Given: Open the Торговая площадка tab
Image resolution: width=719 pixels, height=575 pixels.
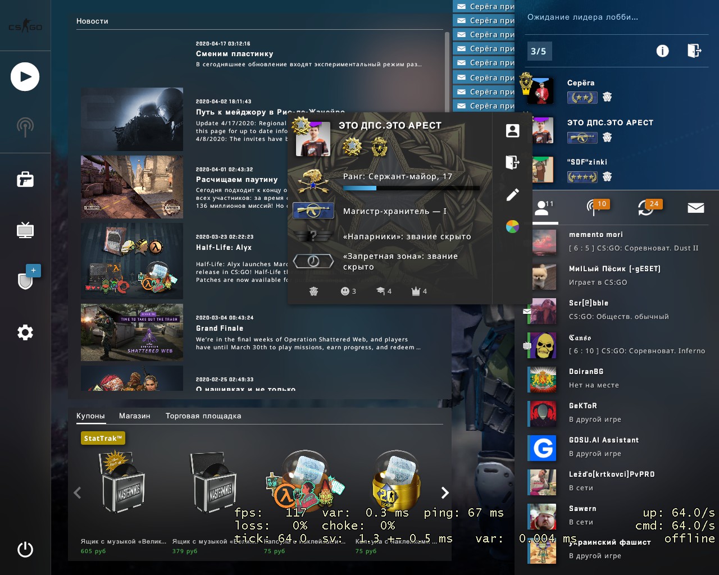Looking at the screenshot, I should [x=203, y=416].
